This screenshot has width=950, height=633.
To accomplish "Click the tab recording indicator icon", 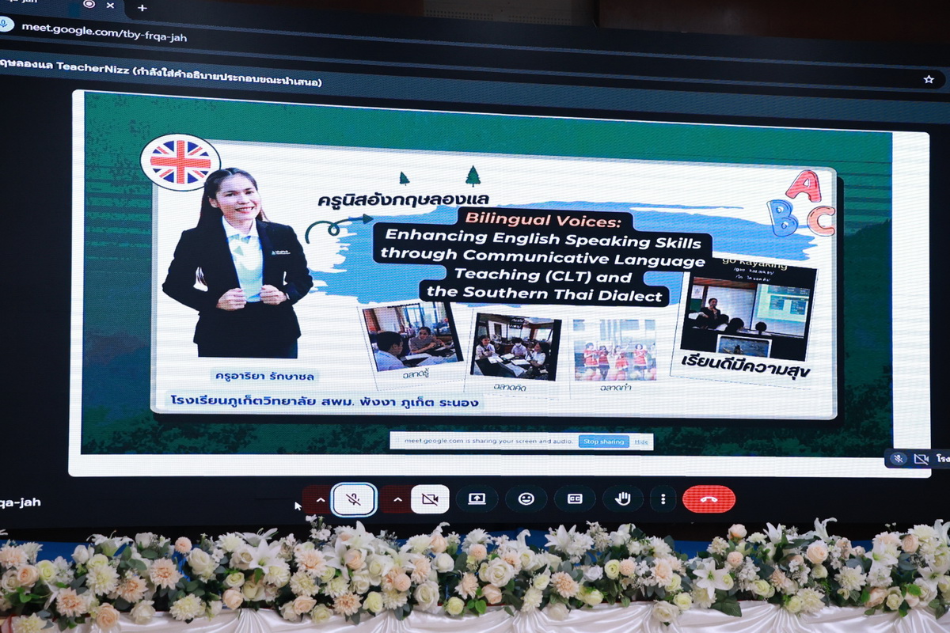I will 89,4.
